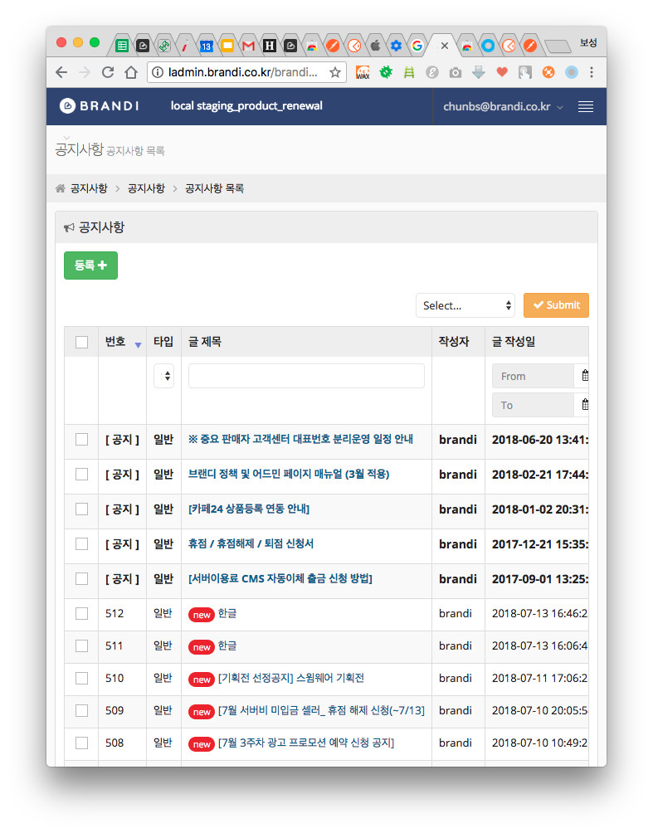Toggle the select-all checkbox in table header
The height and width of the screenshot is (833, 653).
(81, 342)
